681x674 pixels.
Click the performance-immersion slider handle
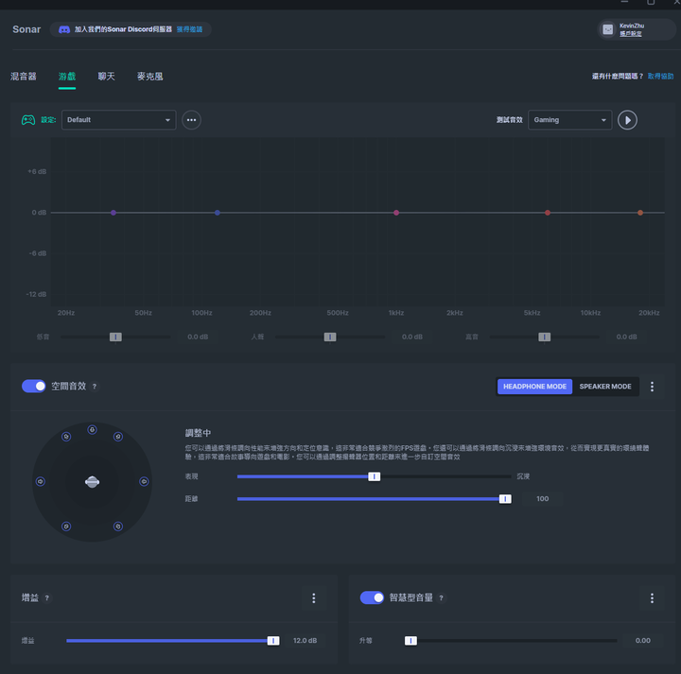pyautogui.click(x=374, y=476)
